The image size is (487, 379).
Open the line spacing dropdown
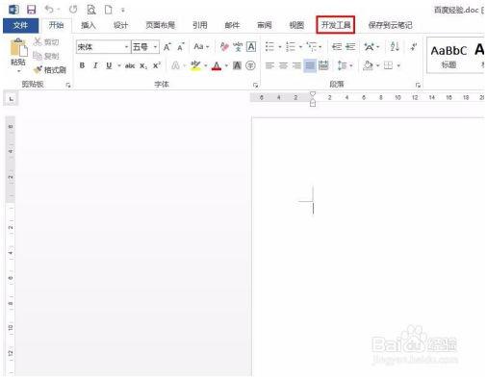click(345, 65)
